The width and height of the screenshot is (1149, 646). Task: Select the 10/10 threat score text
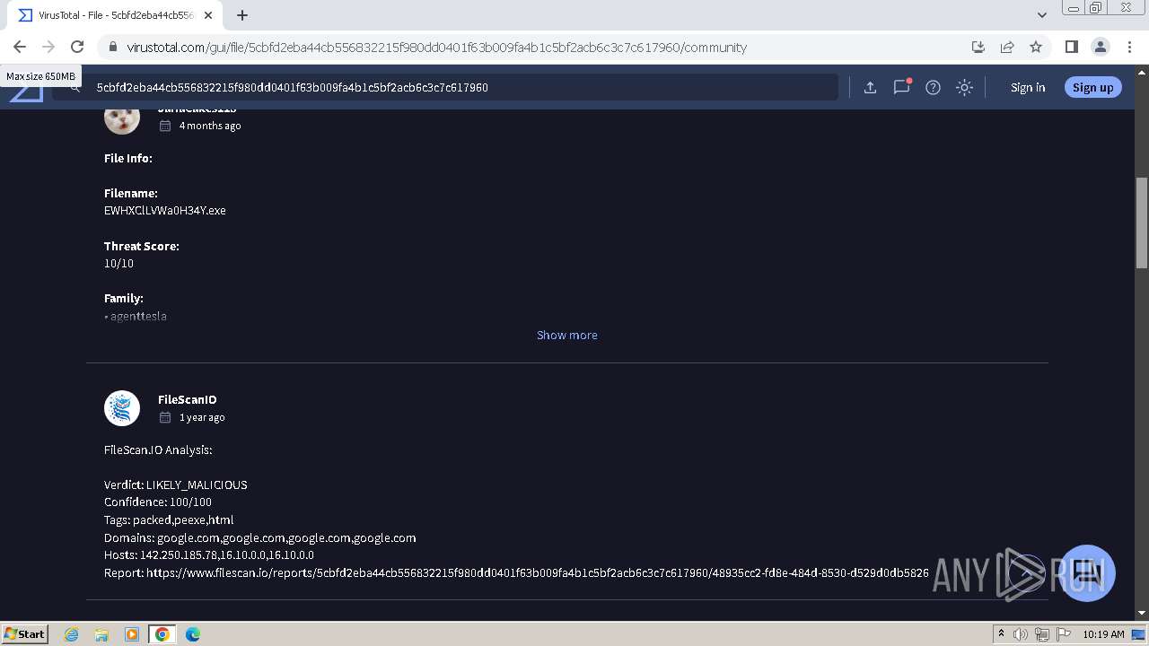click(x=118, y=263)
